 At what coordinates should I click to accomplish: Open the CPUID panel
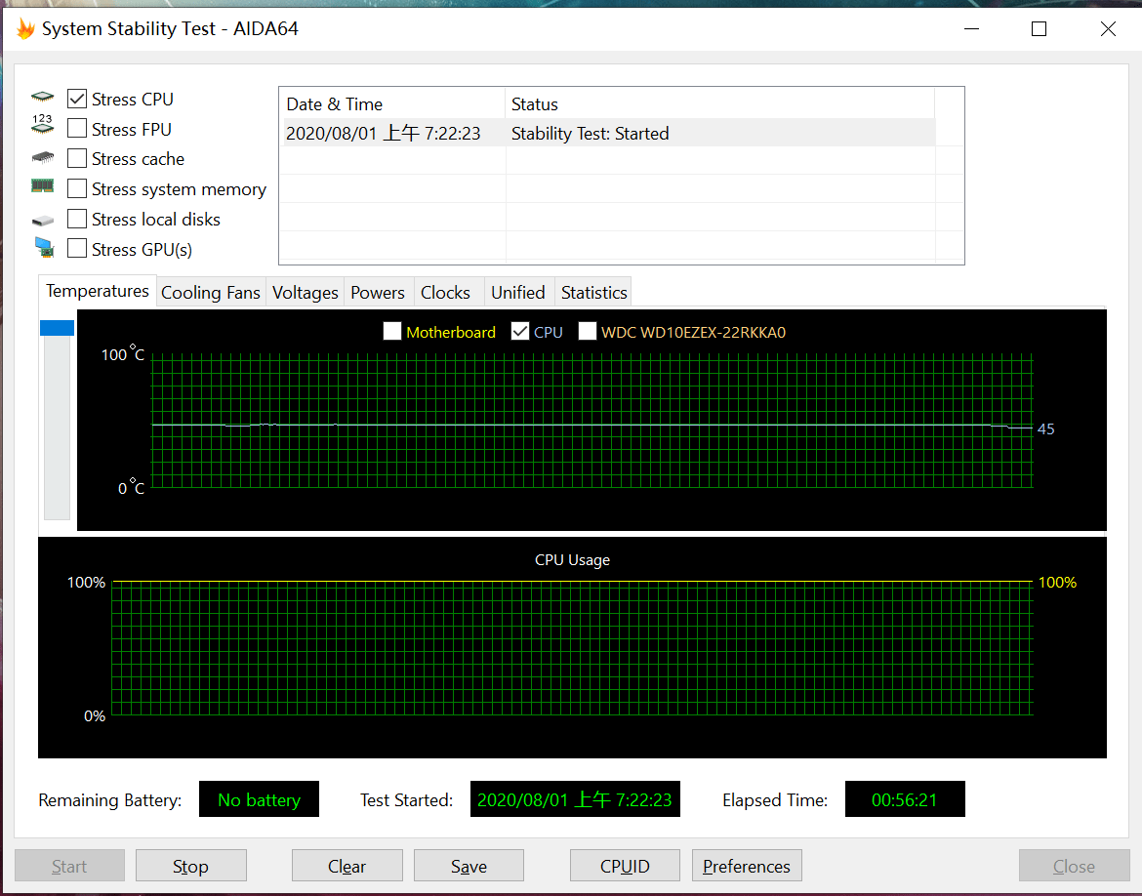625,866
